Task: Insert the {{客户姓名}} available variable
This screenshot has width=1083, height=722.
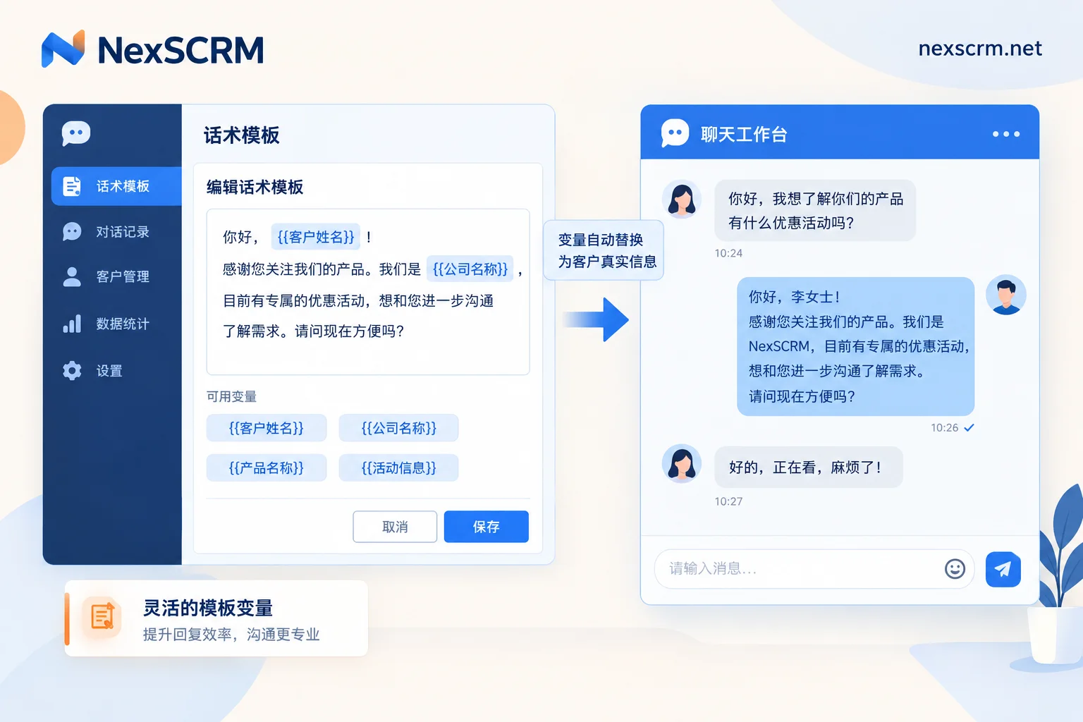Action: click(267, 428)
